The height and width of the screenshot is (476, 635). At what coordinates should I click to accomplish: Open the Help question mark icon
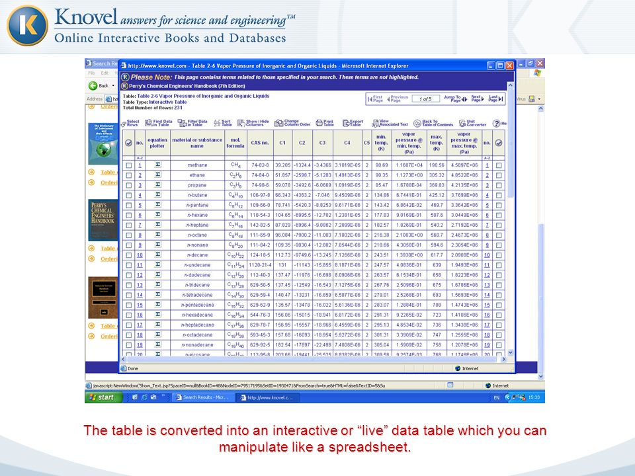497,124
